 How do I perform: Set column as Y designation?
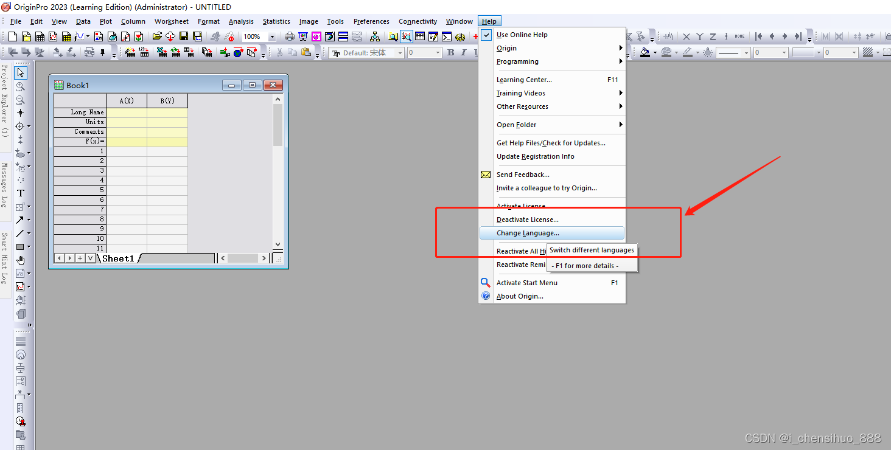click(700, 36)
